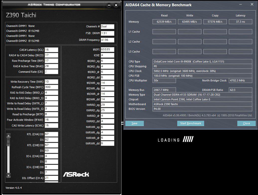Viewport: 258px width, 195px height.
Task: Click the tWRRD_sg field showing 29
Action: pyautogui.click(x=107, y=105)
